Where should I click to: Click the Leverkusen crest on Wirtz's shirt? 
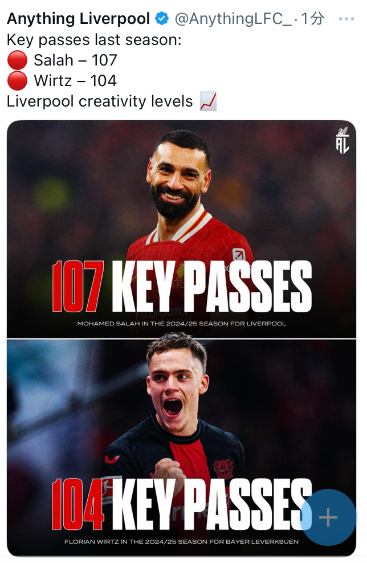click(x=224, y=468)
